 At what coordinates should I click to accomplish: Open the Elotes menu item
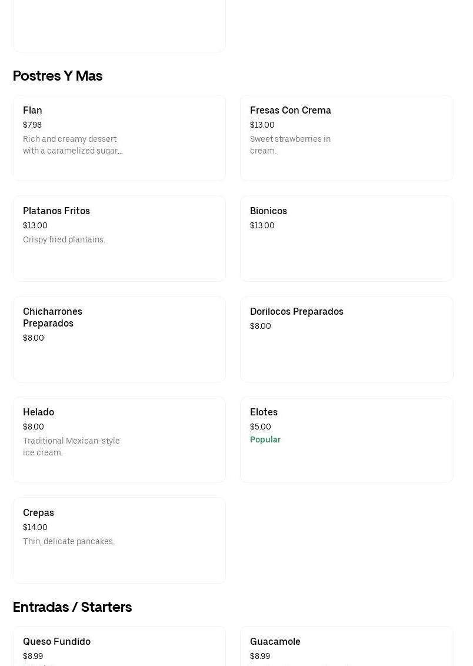(346, 439)
